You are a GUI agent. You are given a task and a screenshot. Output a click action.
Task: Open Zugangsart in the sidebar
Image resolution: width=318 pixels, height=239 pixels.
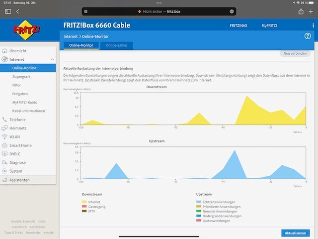pyautogui.click(x=21, y=77)
